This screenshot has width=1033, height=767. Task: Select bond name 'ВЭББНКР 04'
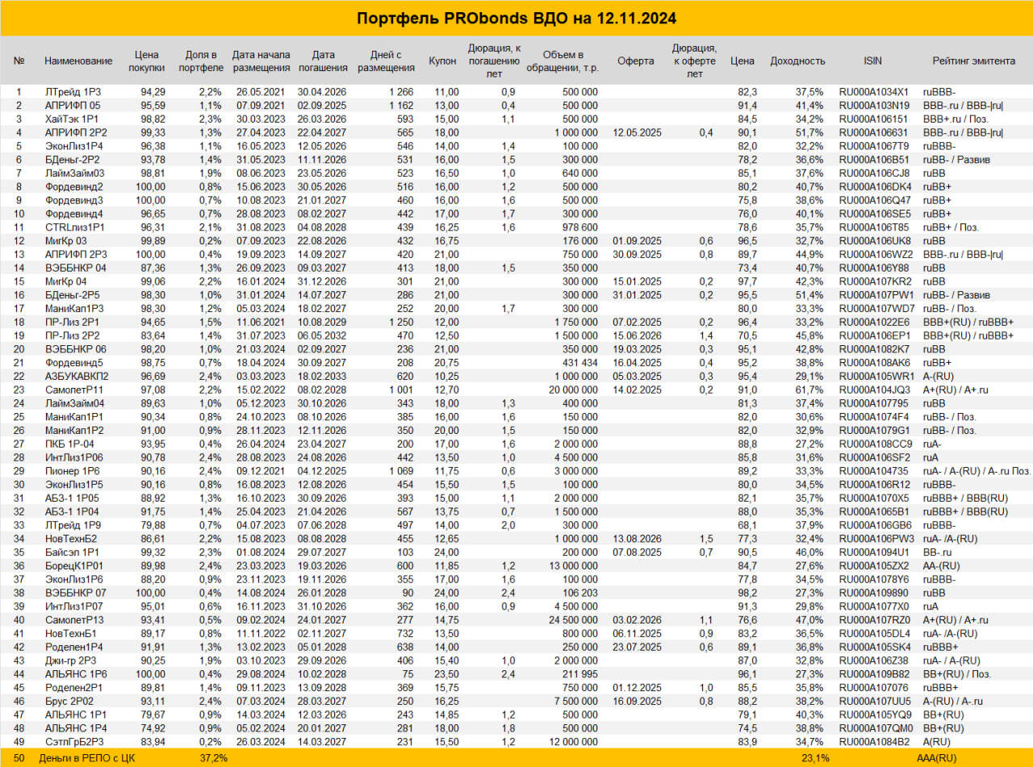[x=75, y=268]
